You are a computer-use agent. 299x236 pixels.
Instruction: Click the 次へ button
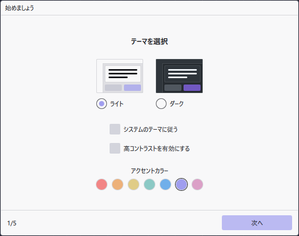[x=257, y=223]
